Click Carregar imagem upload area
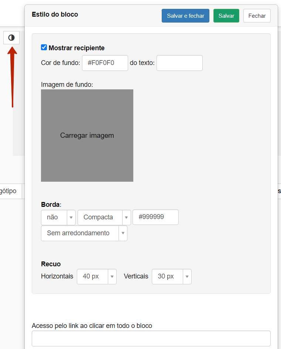 point(87,136)
